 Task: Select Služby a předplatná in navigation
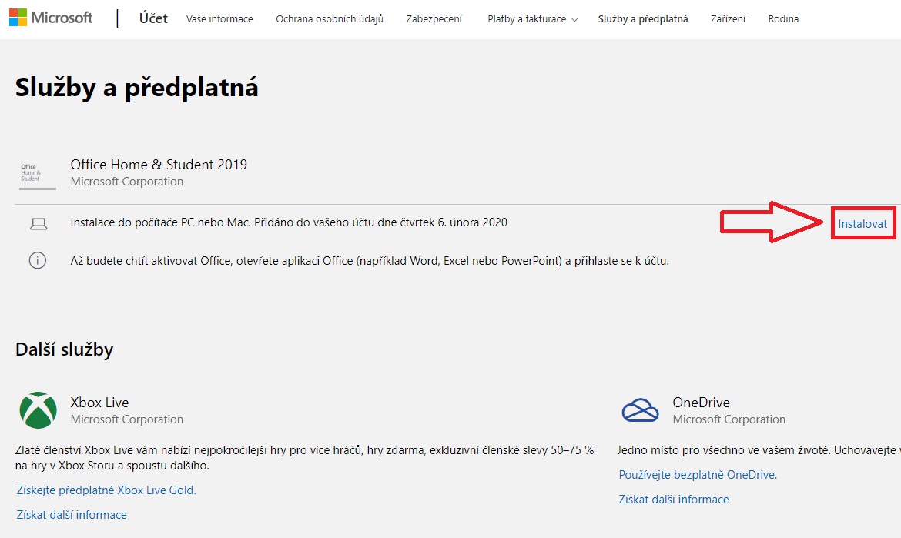(x=643, y=19)
